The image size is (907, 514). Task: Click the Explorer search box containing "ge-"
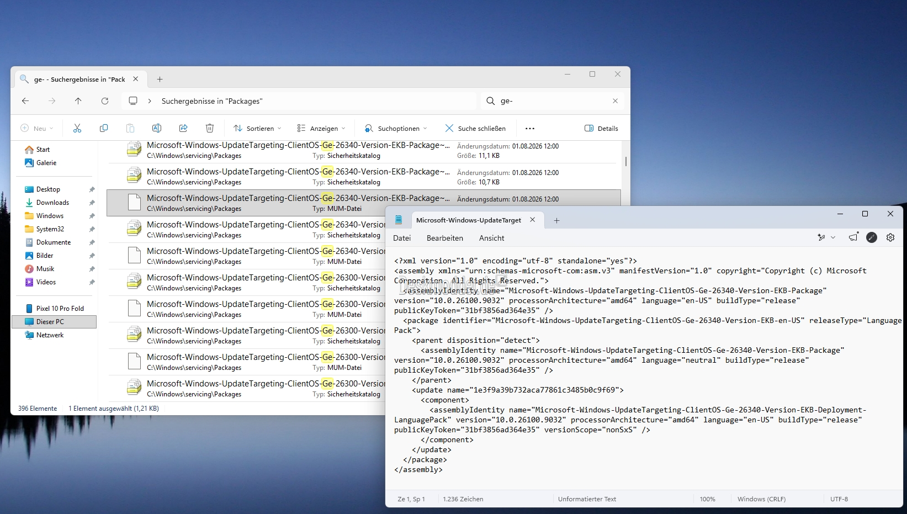tap(552, 101)
